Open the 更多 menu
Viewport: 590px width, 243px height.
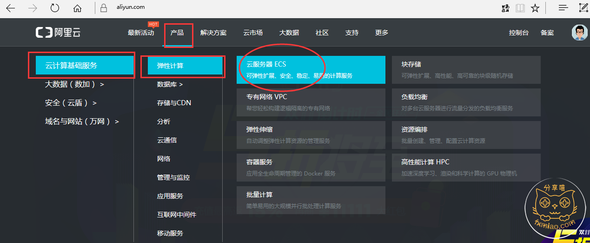[382, 33]
